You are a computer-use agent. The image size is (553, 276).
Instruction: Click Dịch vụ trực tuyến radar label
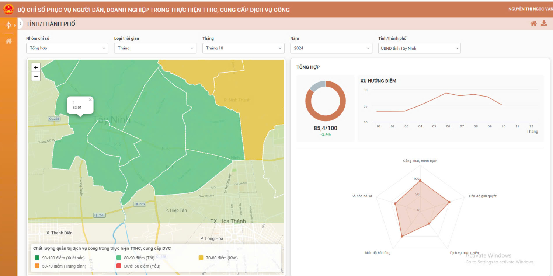pos(465,253)
